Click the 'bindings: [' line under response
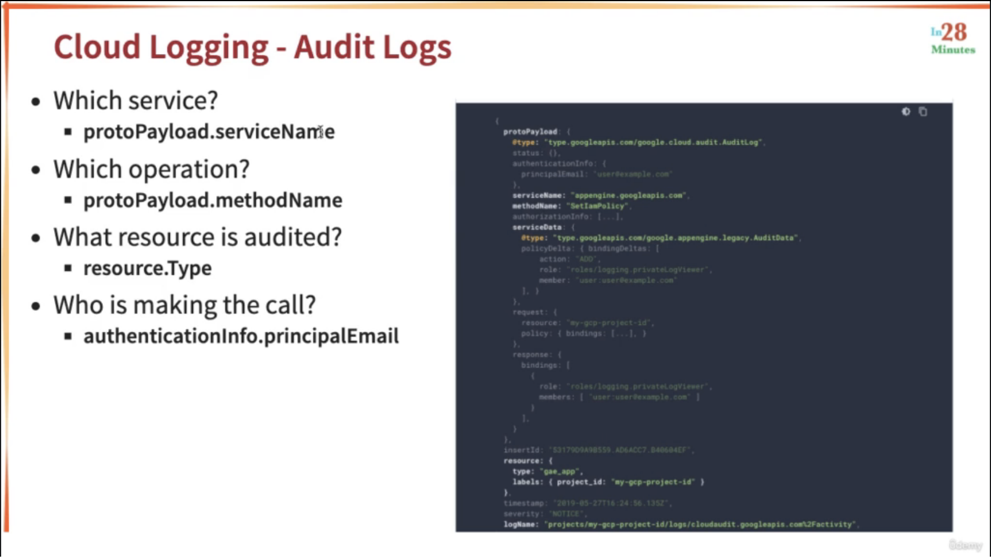 pyautogui.click(x=546, y=365)
